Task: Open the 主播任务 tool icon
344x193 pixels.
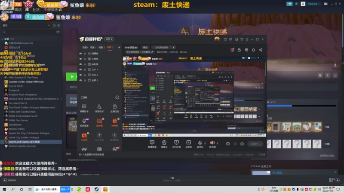Action: coord(114,108)
